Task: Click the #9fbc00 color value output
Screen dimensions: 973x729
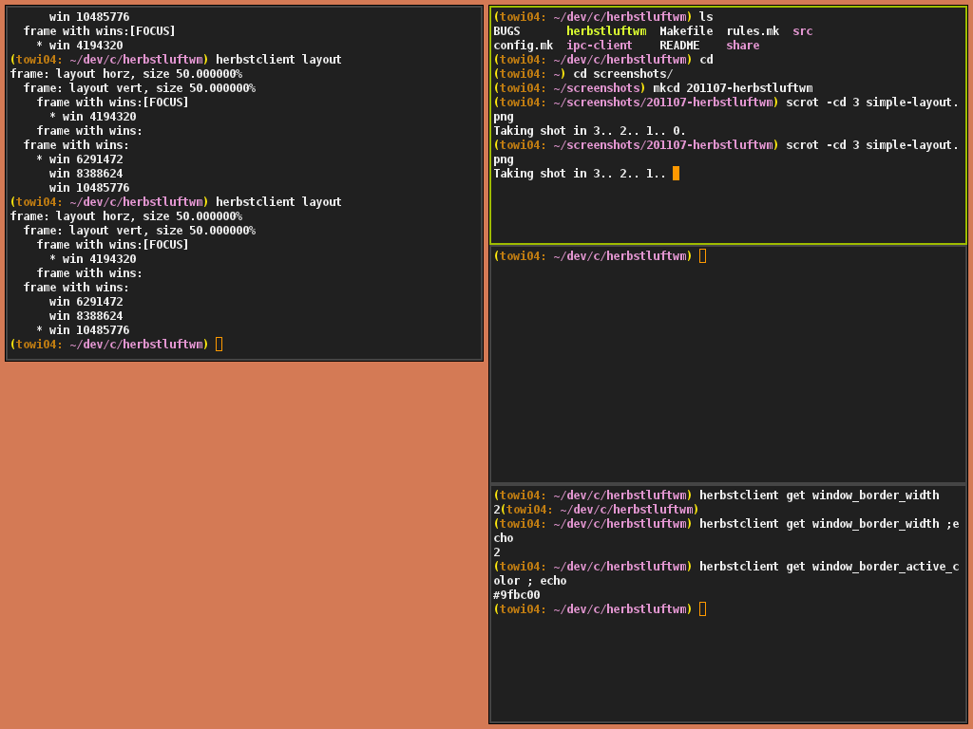Action: click(x=516, y=595)
